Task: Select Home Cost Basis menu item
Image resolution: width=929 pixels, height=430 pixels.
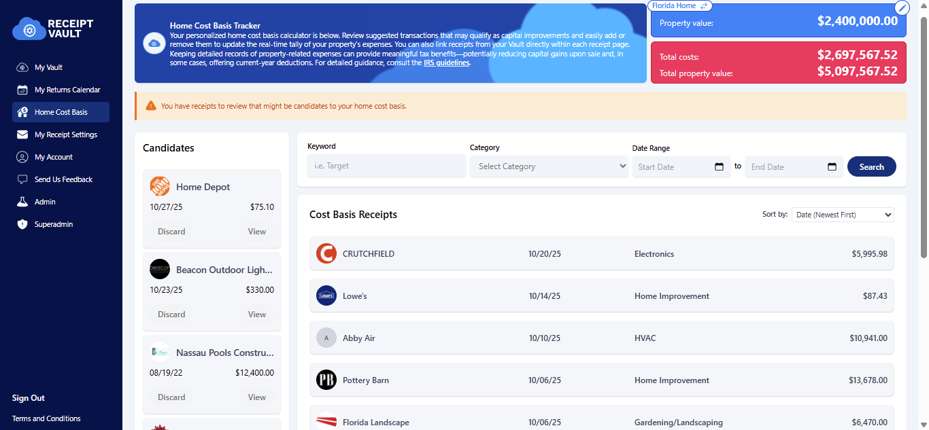Action: click(61, 112)
